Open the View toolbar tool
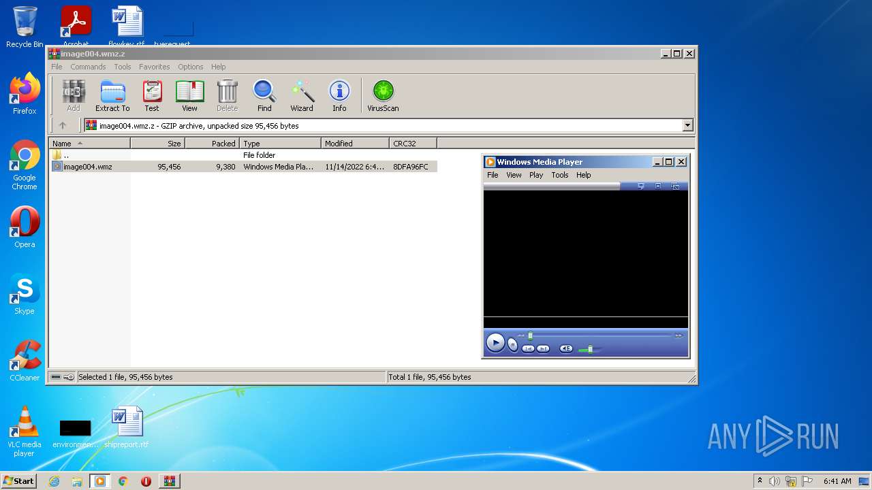This screenshot has width=872, height=490. click(x=189, y=96)
